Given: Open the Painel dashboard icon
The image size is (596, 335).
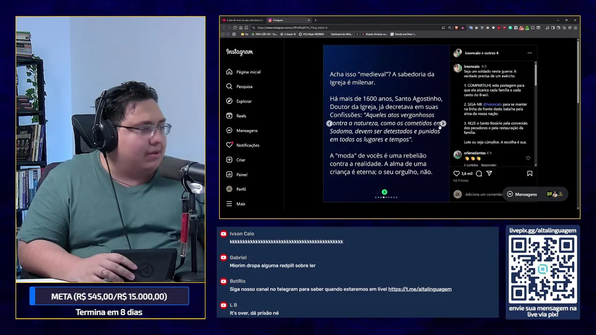Looking at the screenshot, I should [229, 174].
